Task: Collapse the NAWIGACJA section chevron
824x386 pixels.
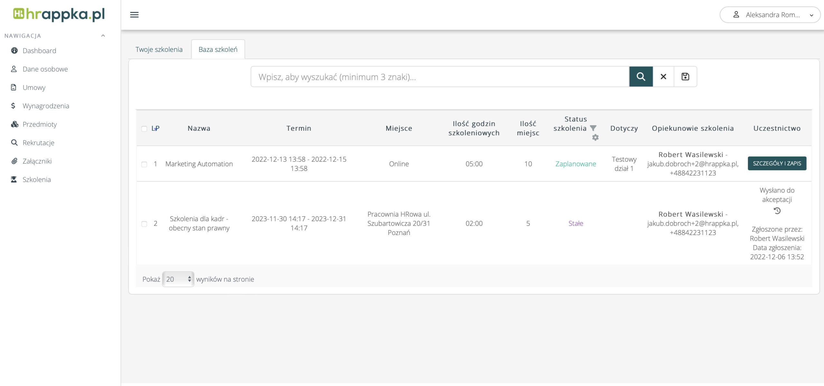Action: 103,36
